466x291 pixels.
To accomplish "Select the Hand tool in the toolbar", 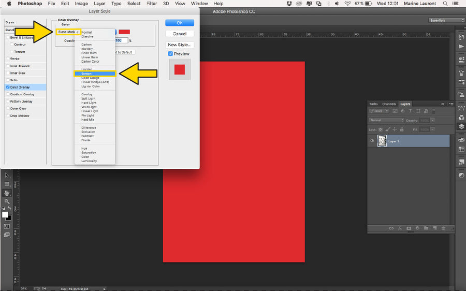I will [7, 193].
